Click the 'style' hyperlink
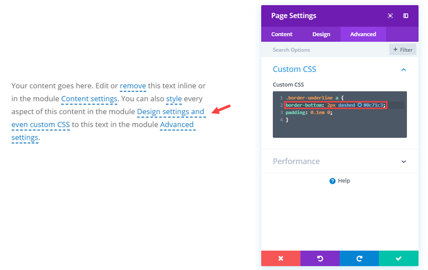This screenshot has height=270, width=428. click(x=174, y=99)
